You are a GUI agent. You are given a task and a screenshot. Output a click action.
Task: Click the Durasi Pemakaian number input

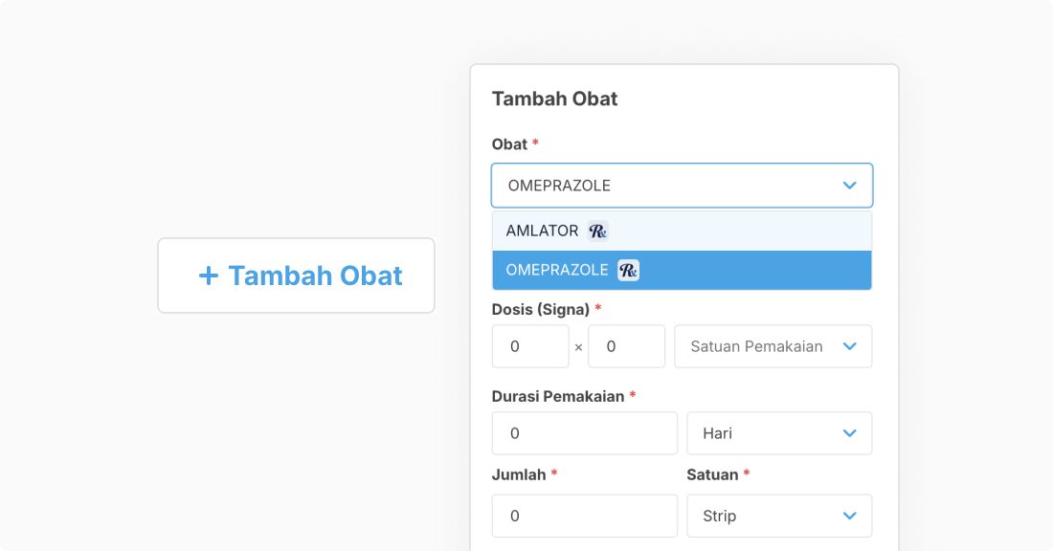[584, 432]
